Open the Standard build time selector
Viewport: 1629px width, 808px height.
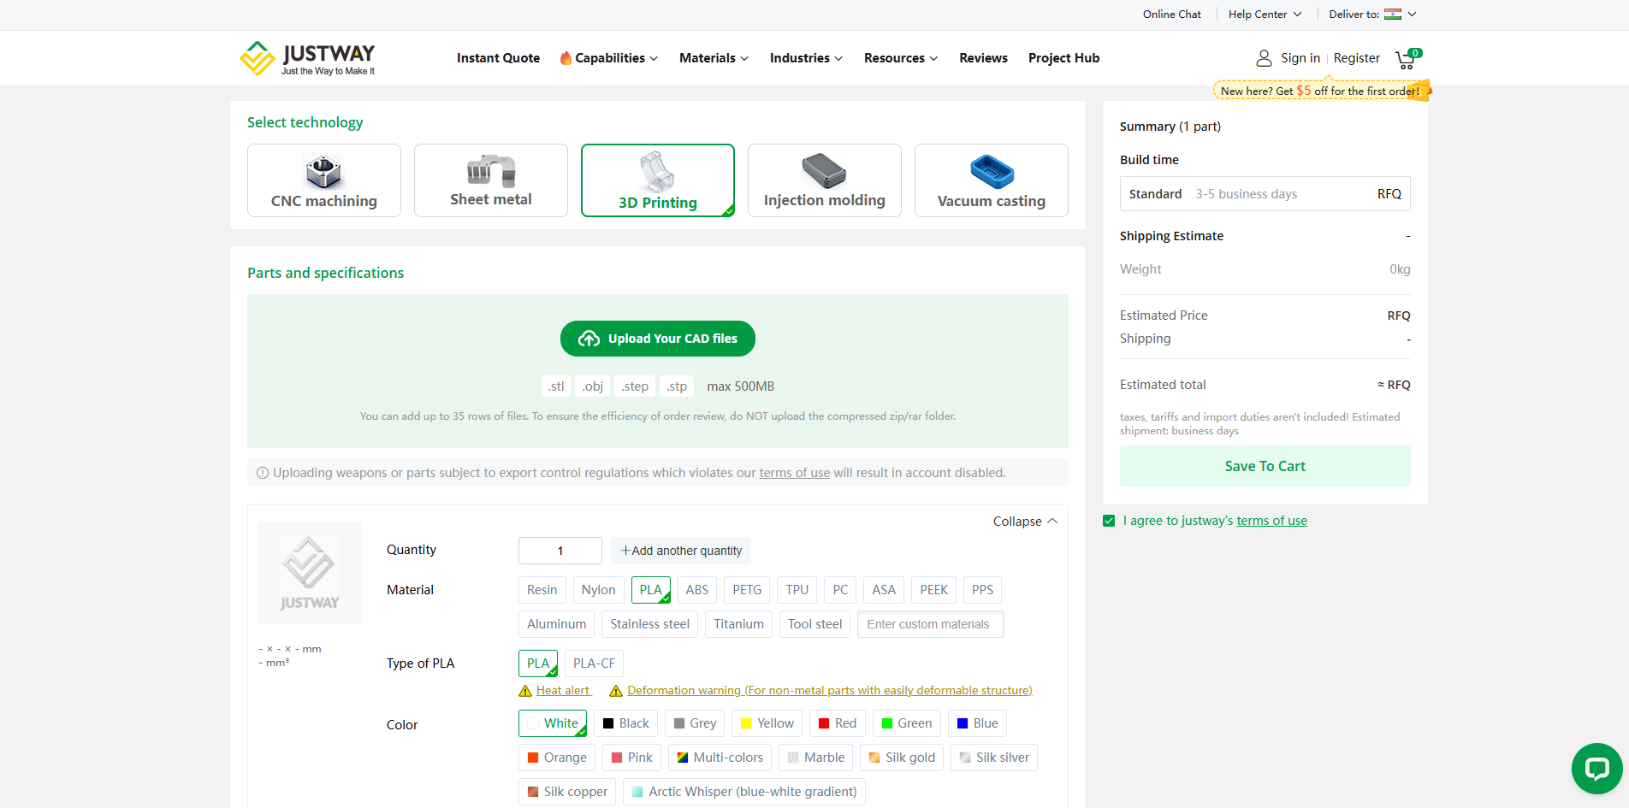1265,194
